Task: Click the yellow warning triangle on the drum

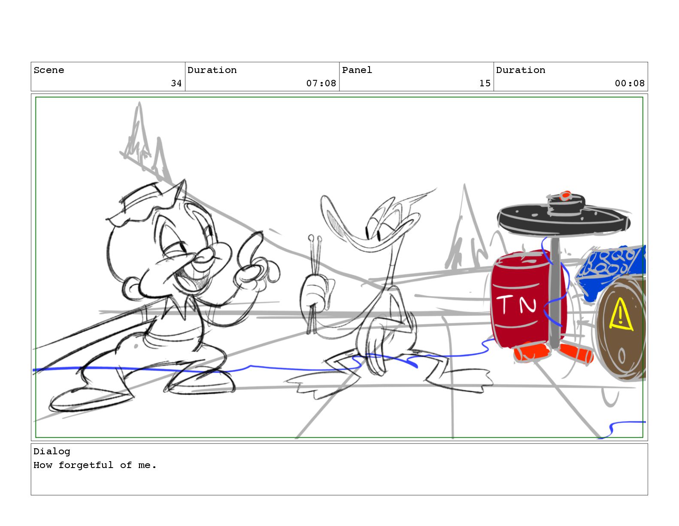Action: (x=621, y=314)
